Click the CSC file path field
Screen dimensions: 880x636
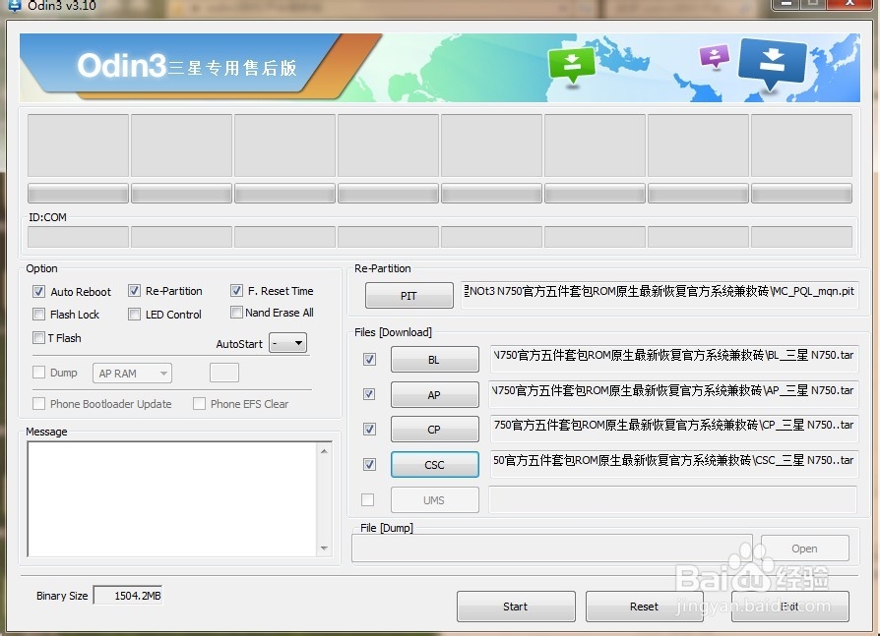click(x=674, y=464)
